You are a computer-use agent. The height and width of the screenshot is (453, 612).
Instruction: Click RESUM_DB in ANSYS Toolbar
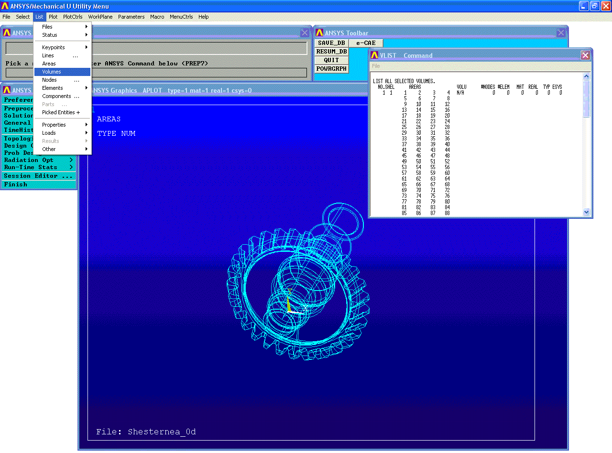click(x=331, y=52)
